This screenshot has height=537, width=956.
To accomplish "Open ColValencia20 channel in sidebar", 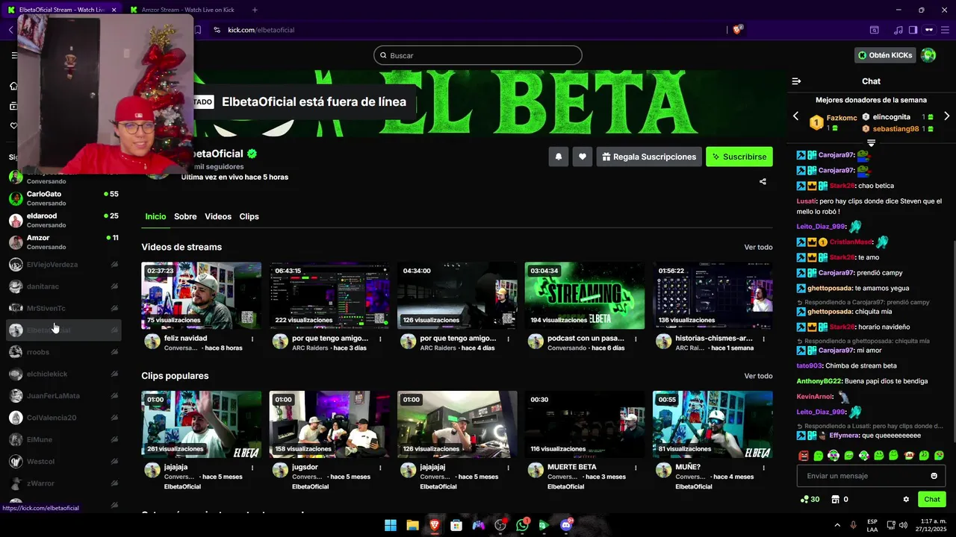I will [64, 418].
